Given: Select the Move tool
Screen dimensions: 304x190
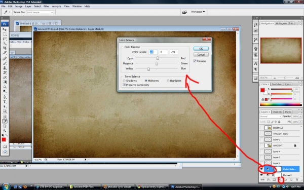Looking at the screenshot, I should coord(5,29).
